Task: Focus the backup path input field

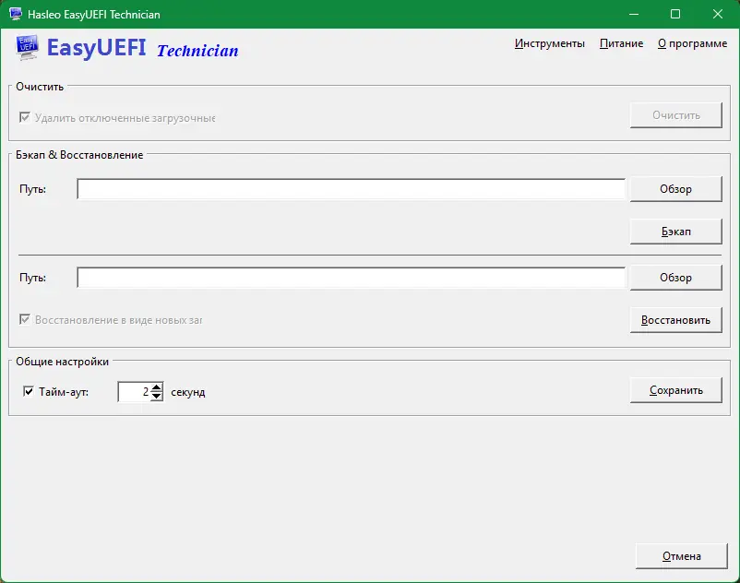Action: [352, 189]
